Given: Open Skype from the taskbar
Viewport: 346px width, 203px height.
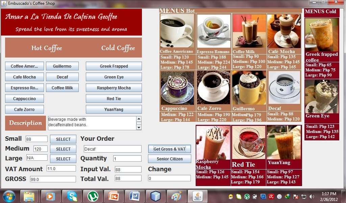Looking at the screenshot, I should point(72,196).
